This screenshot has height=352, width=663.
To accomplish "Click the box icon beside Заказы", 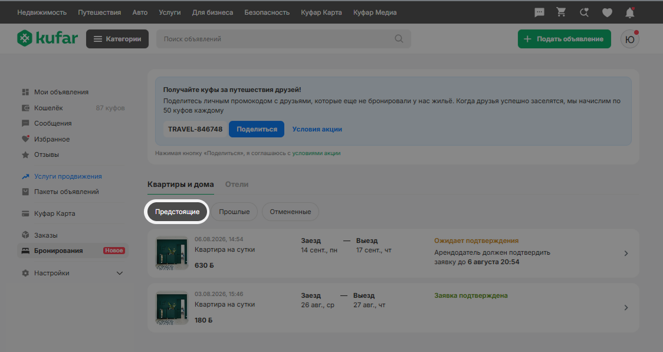I will [x=25, y=235].
